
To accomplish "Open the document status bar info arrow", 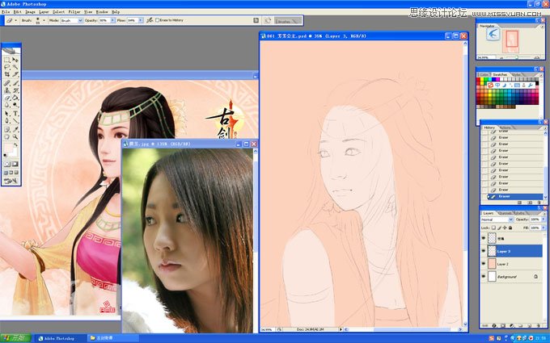I will pos(341,329).
